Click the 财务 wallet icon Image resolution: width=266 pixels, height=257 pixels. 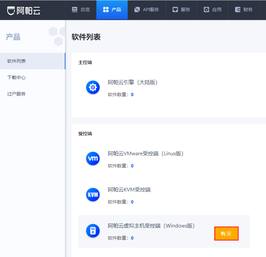pos(238,10)
